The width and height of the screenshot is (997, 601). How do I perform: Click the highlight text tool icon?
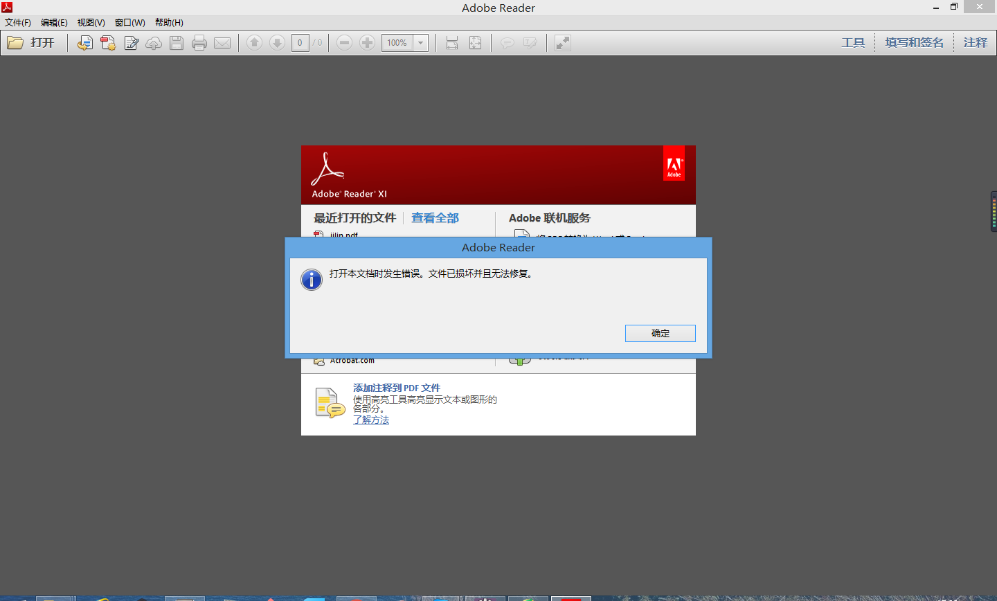coord(530,43)
